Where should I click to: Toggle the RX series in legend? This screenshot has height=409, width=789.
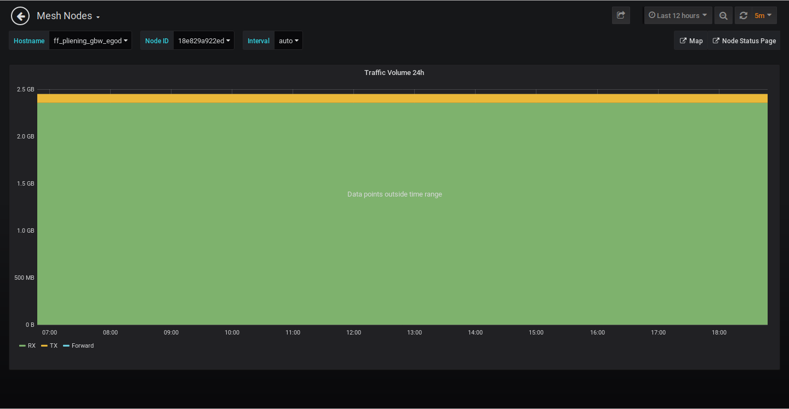(32, 345)
